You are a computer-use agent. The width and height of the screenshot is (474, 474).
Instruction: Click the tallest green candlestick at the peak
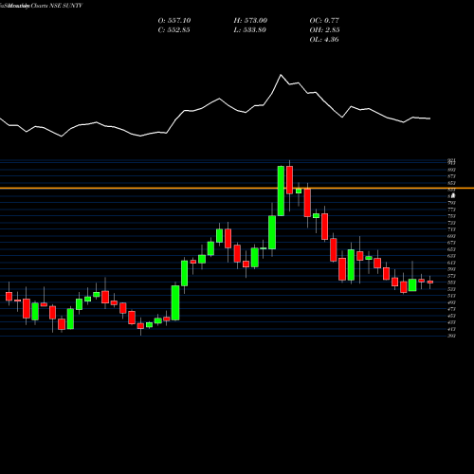(x=281, y=191)
